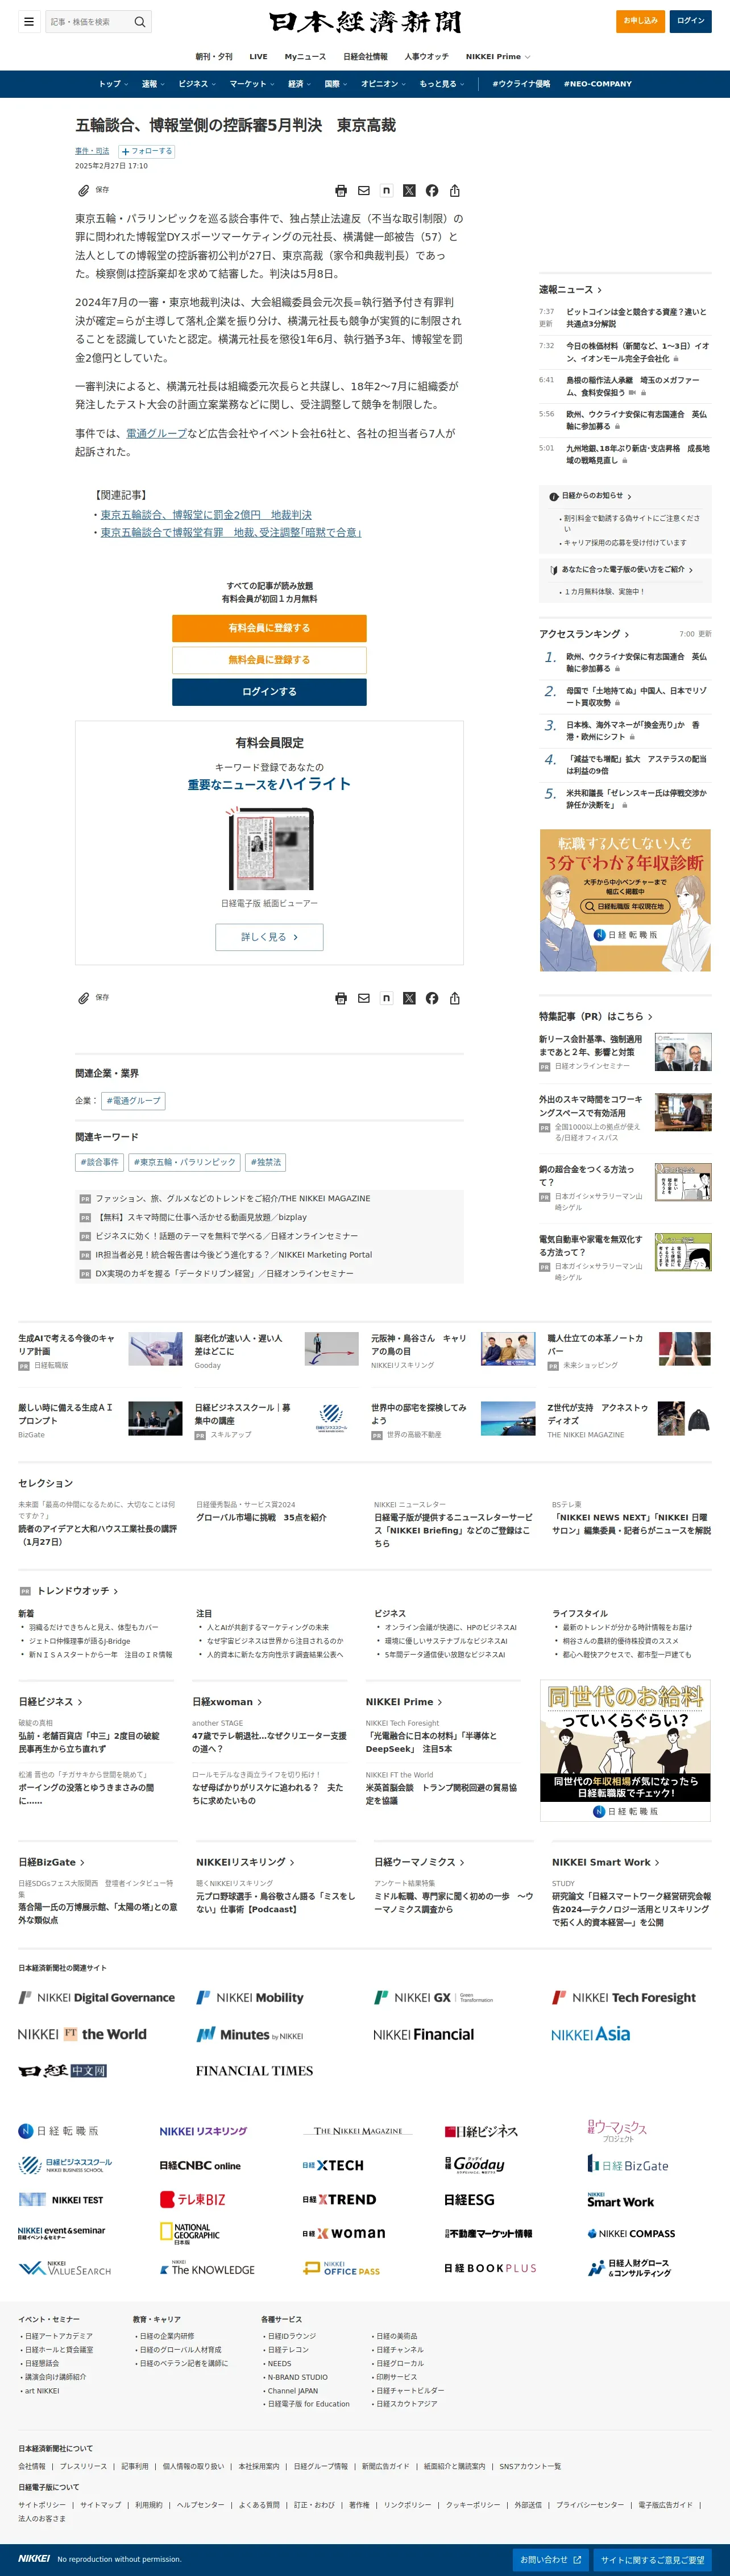This screenshot has height=2576, width=730.
Task: Open the #ウクライナ侵略 topic tag
Action: (x=521, y=84)
